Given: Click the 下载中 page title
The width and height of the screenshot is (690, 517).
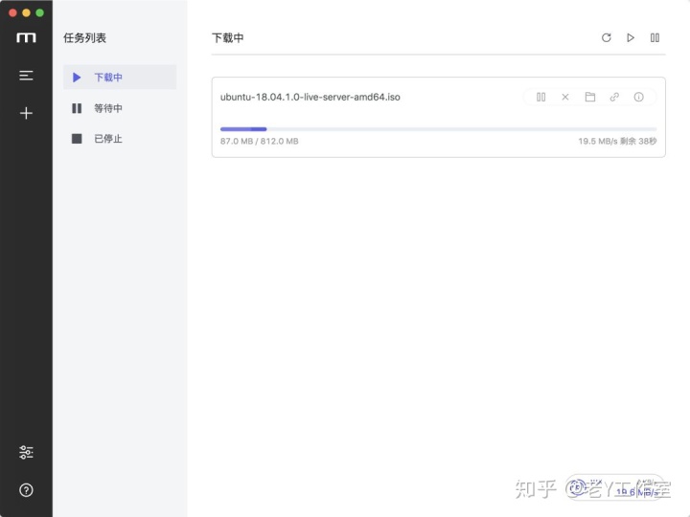Looking at the screenshot, I should (227, 37).
